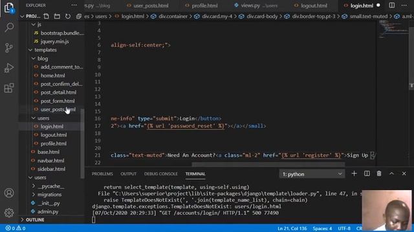Collapse the blog folder
Image resolution: width=414 pixels, height=232 pixels.
(x=33, y=59)
